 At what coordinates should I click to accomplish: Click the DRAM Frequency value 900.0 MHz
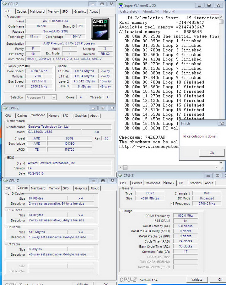186,215
